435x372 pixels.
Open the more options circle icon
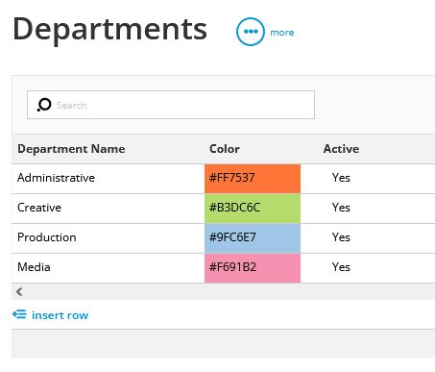(251, 32)
